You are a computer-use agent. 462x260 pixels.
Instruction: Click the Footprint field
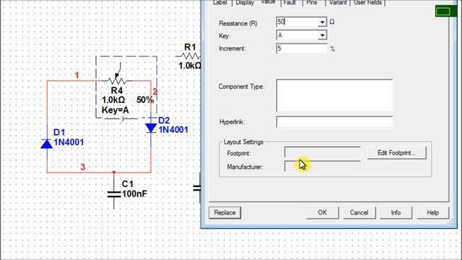(x=323, y=152)
